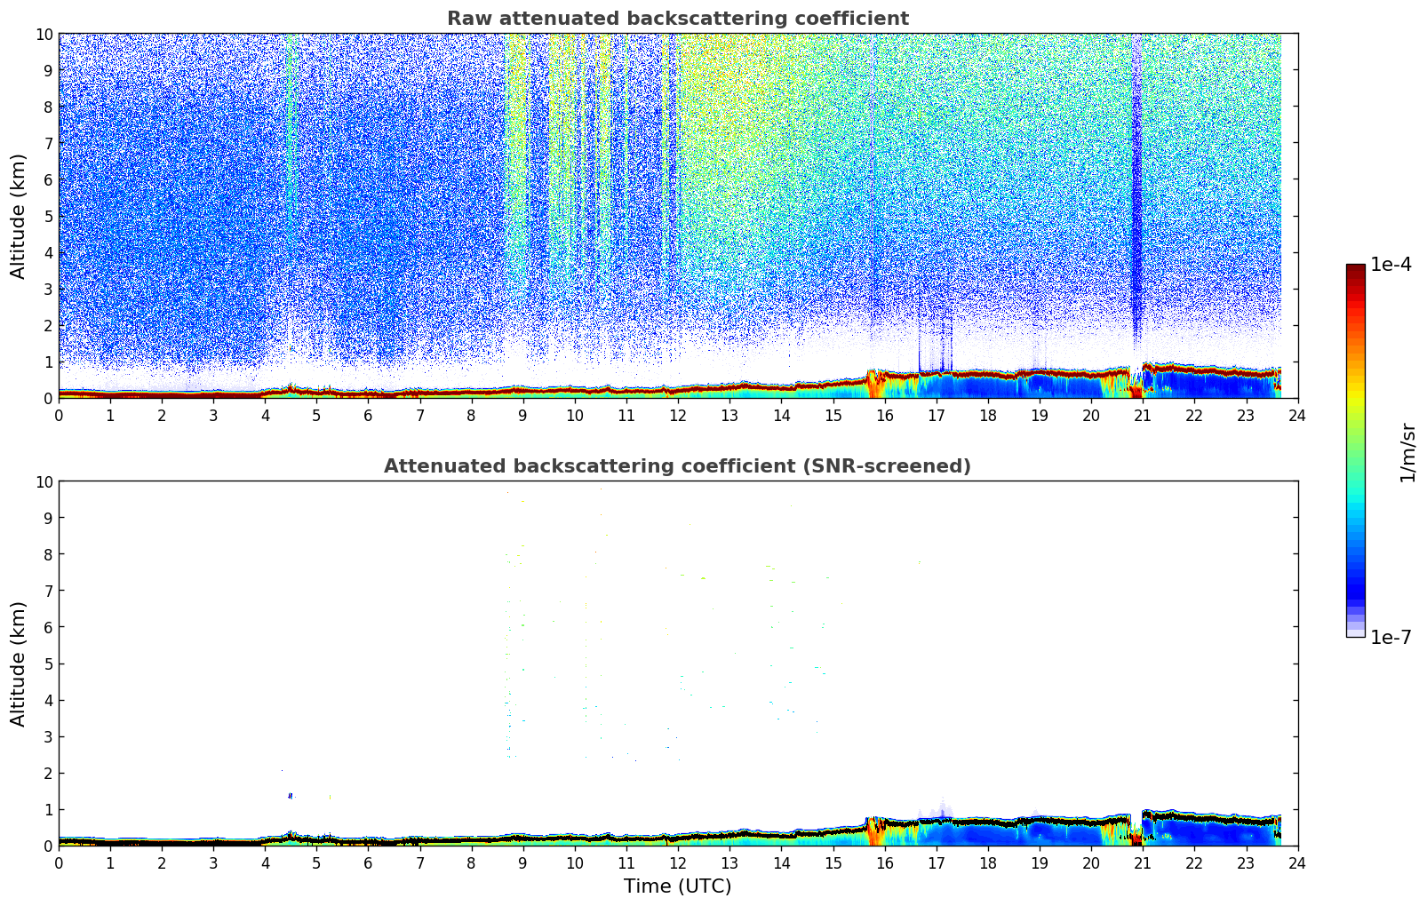Click the "10" altitude tick on bottom plot
The image size is (1427, 906).
click(x=44, y=481)
